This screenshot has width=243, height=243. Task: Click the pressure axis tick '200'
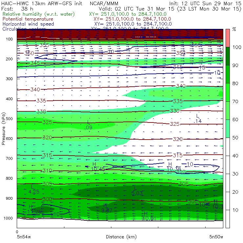(x=9, y=59)
